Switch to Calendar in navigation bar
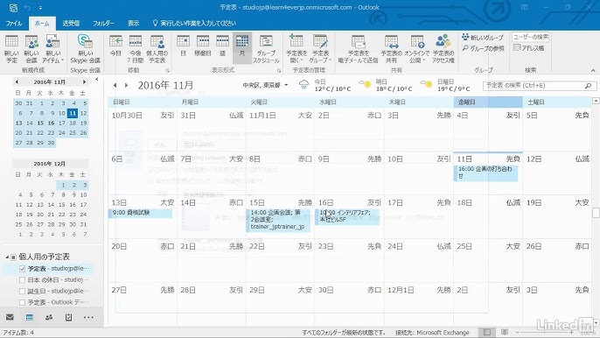Viewport: 600px width, 338px height. click(30, 317)
